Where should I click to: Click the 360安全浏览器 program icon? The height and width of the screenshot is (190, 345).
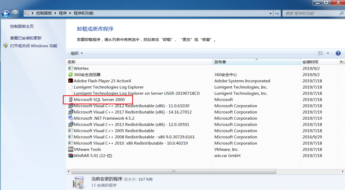pos(71,75)
